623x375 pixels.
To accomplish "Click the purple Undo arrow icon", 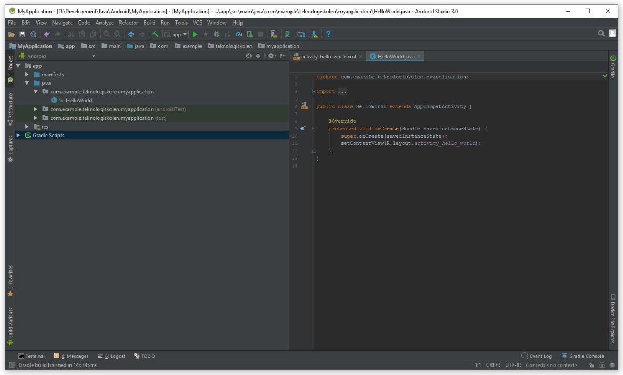I will 47,35.
